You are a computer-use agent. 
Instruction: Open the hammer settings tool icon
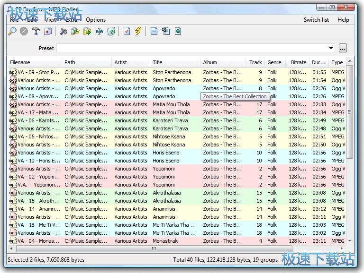(36, 32)
